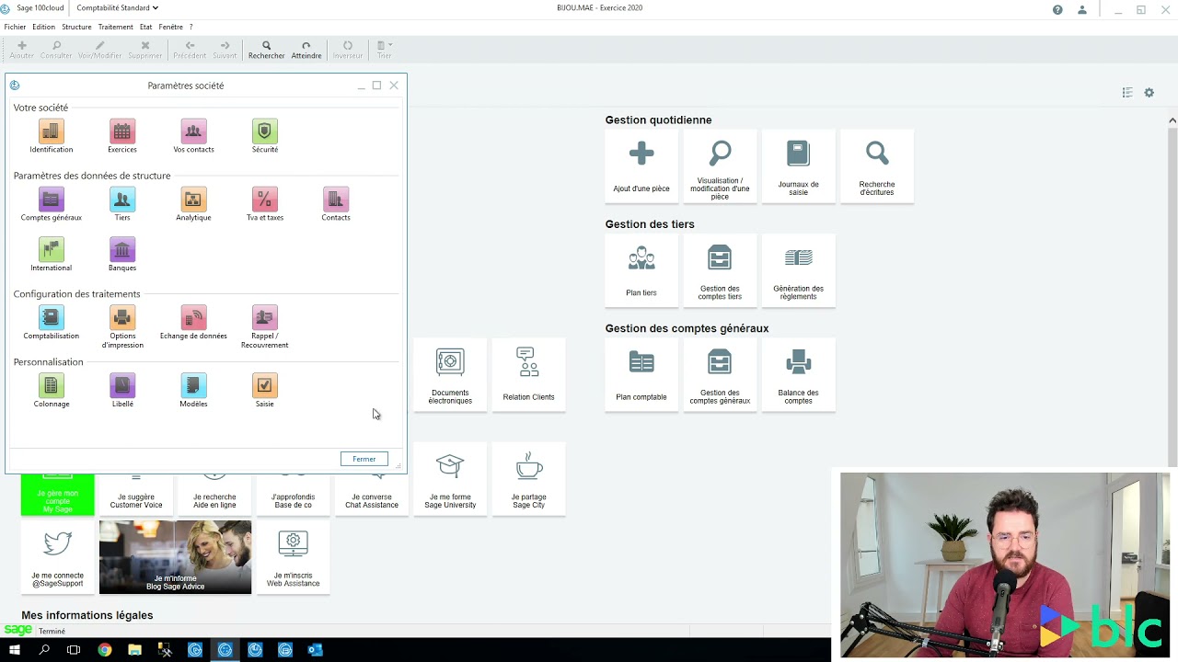Open the Etat menu
Viewport: 1178px width, 662px height.
(x=145, y=27)
